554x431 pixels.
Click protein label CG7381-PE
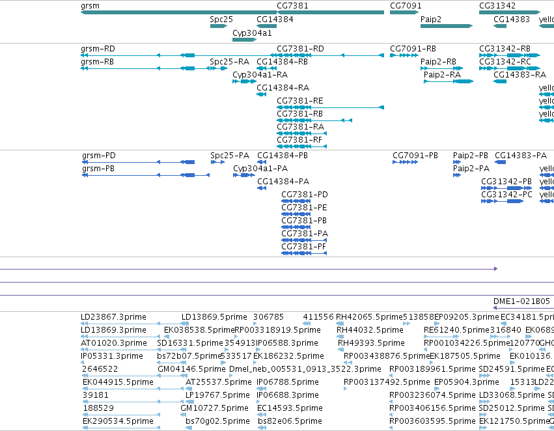(x=304, y=208)
